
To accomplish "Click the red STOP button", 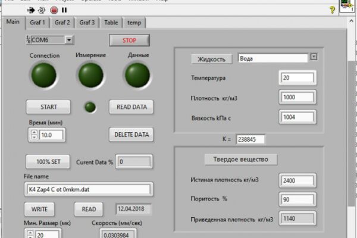I will pyautogui.click(x=129, y=40).
